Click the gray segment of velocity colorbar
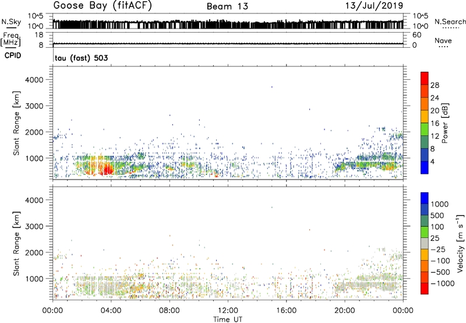The image size is (466, 323). tap(425, 244)
